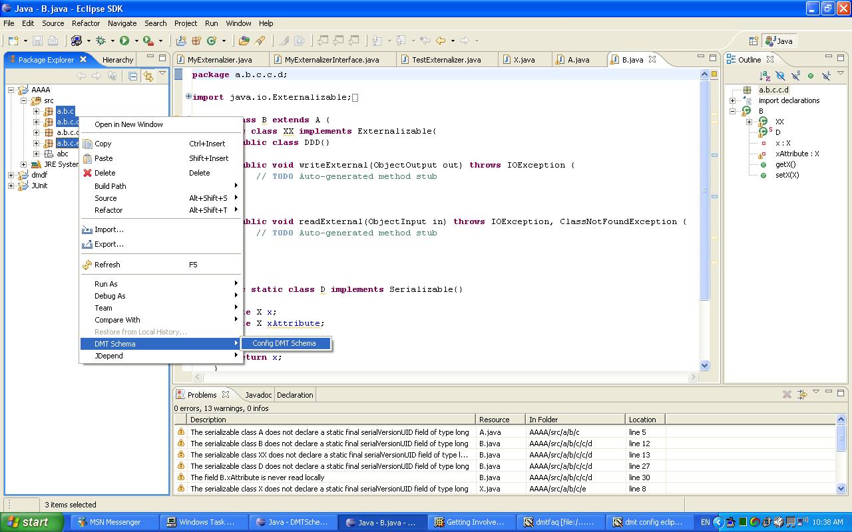852x532 pixels.
Task: Click the Windows start button
Action: coord(32,522)
